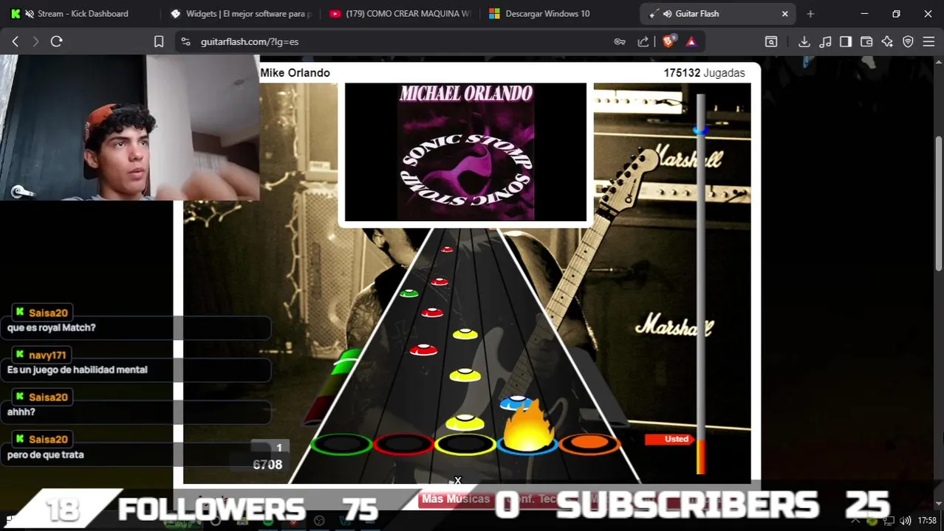Switch to the COMO CREAR MAQUINA YouTube tab
This screenshot has height=531, width=944.
(400, 14)
